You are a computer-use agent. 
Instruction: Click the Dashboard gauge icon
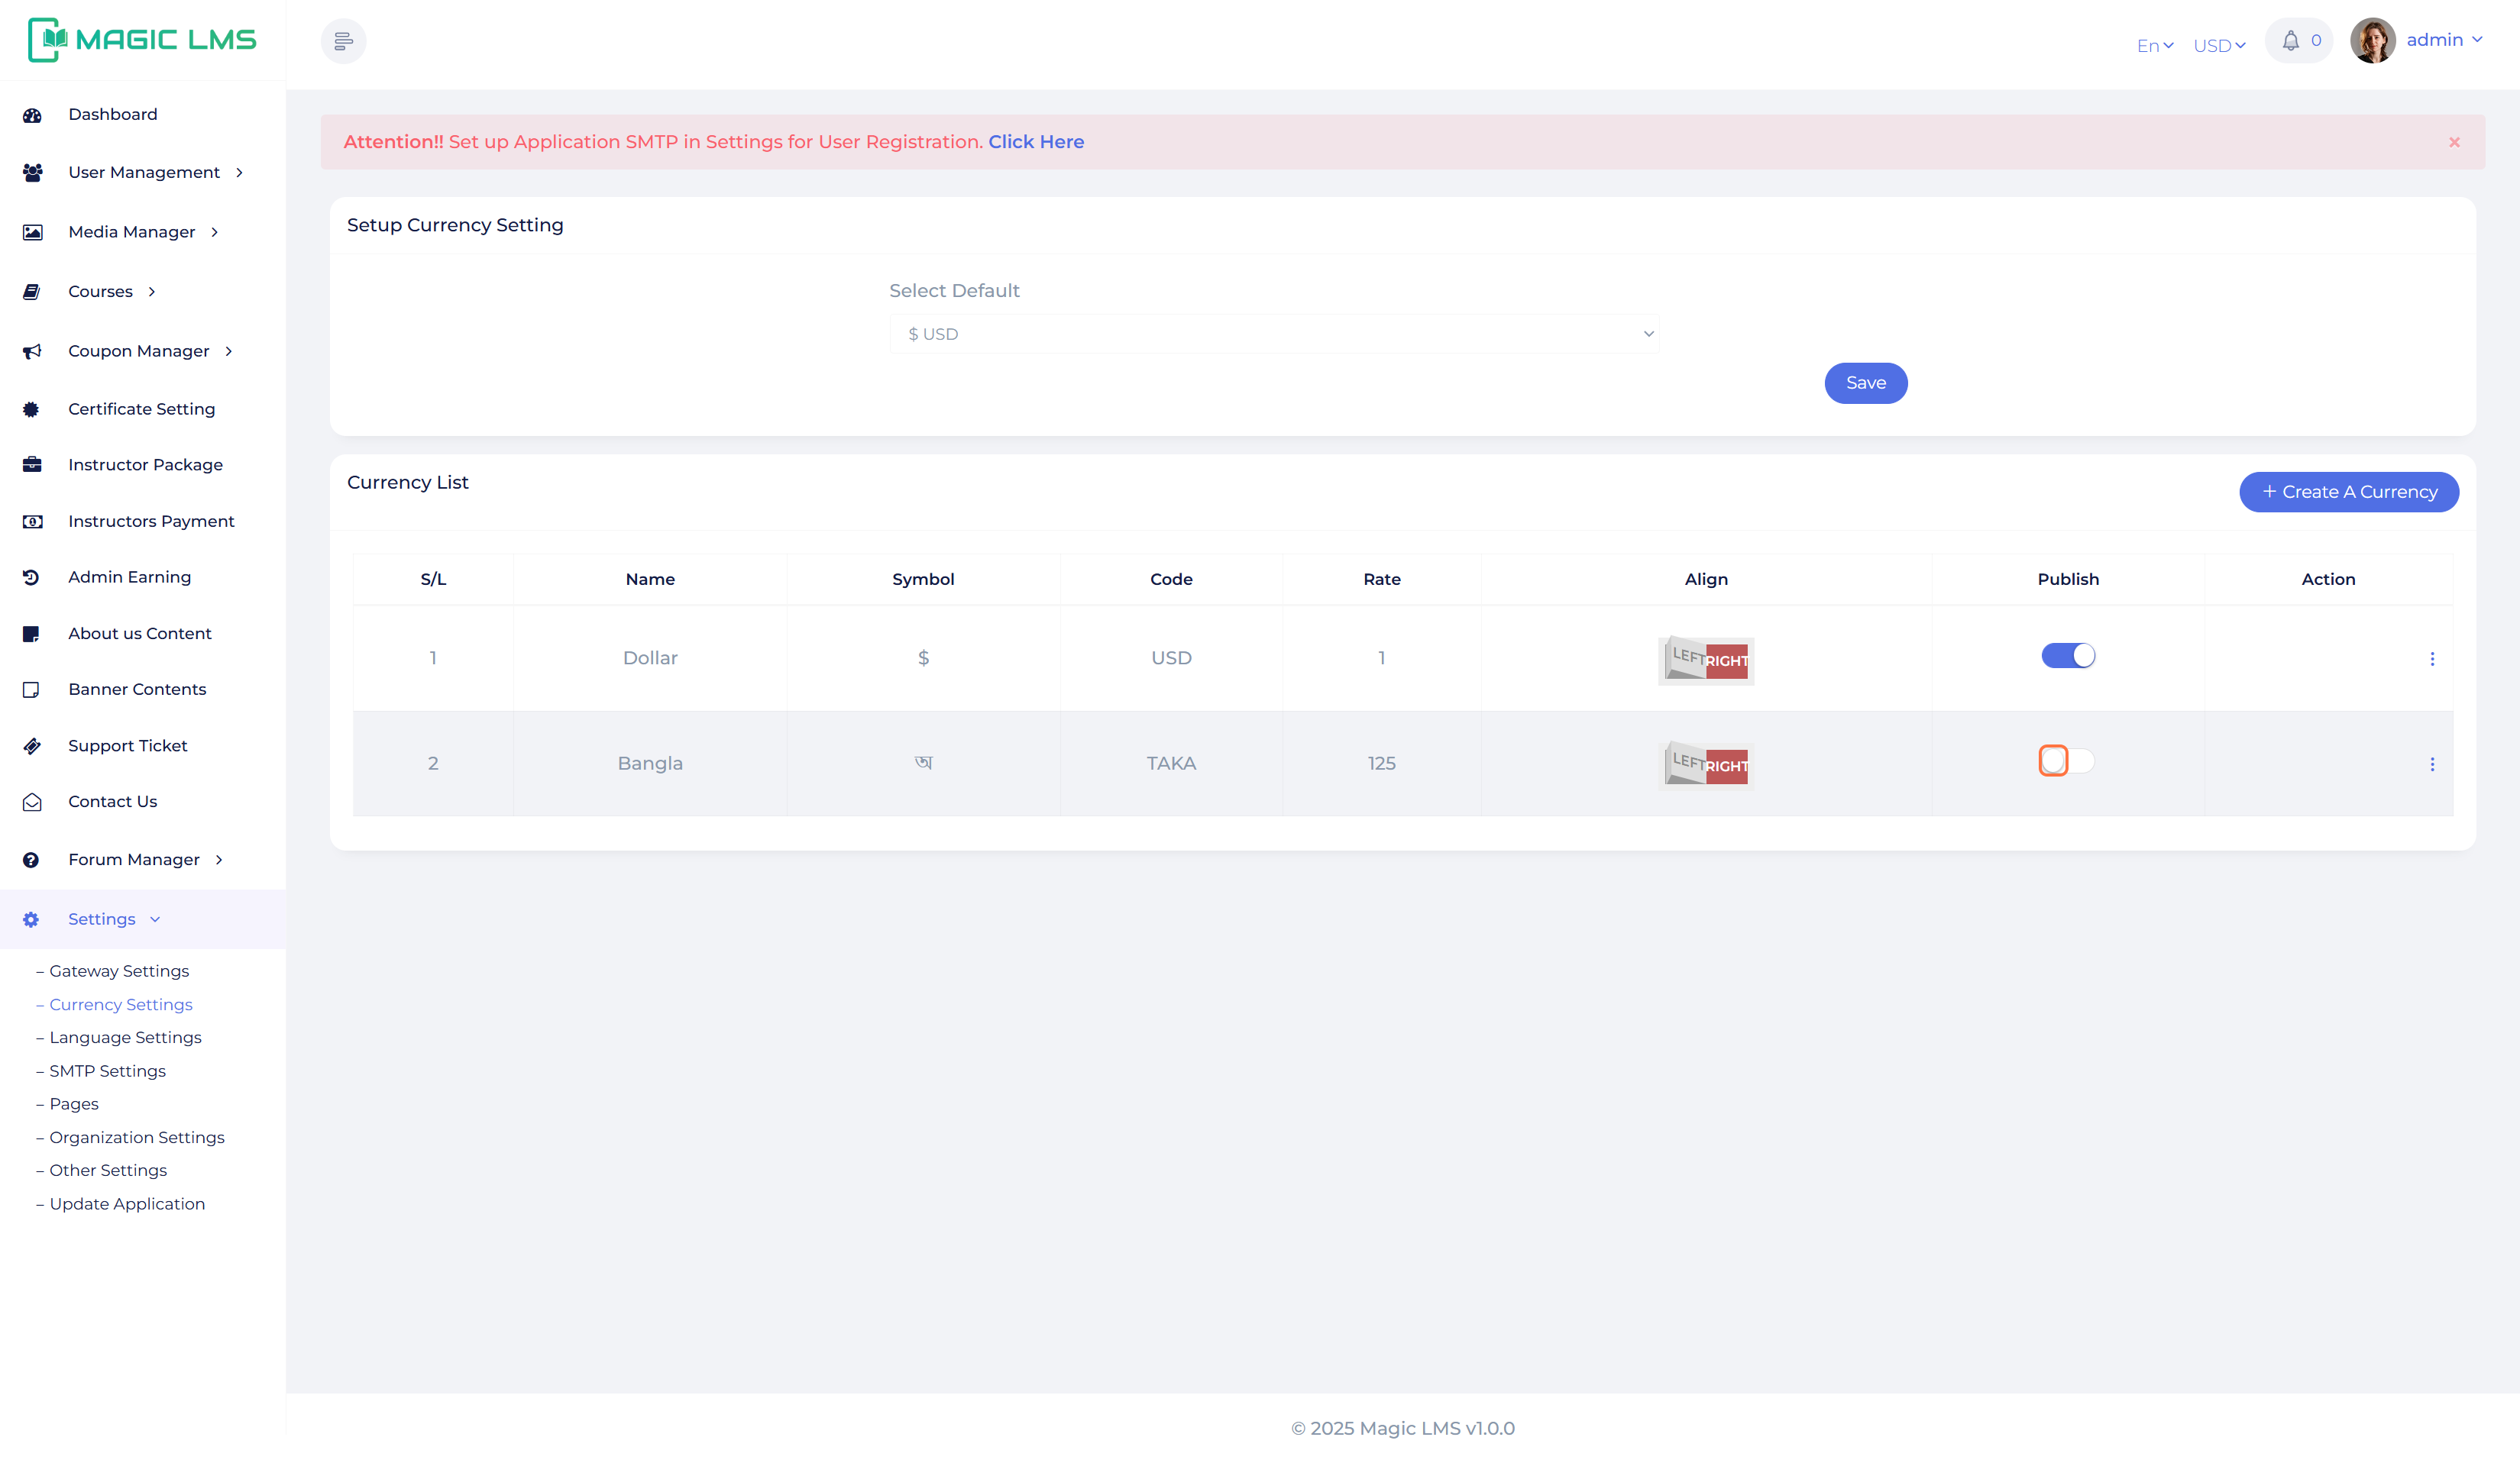coord(32,115)
